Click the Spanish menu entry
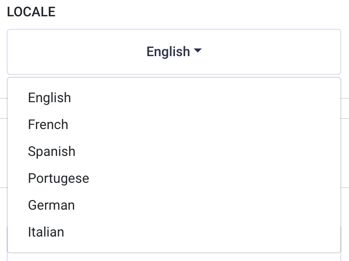 click(51, 152)
